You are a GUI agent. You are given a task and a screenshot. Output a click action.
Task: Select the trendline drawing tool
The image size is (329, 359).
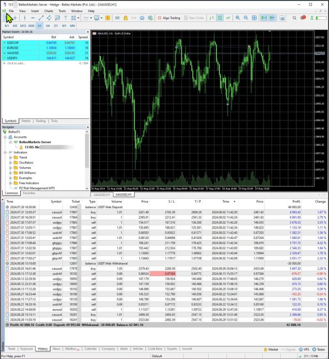[x=41, y=18]
